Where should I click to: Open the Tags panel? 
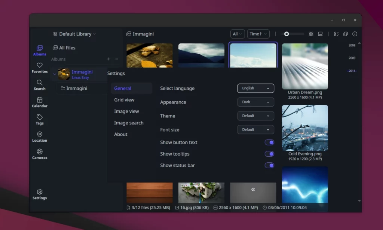(x=39, y=119)
